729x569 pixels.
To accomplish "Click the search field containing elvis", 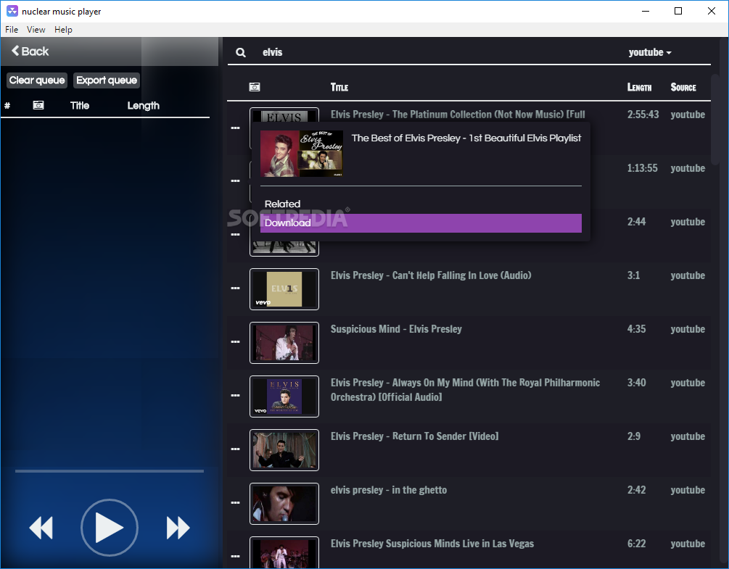I will (x=437, y=52).
